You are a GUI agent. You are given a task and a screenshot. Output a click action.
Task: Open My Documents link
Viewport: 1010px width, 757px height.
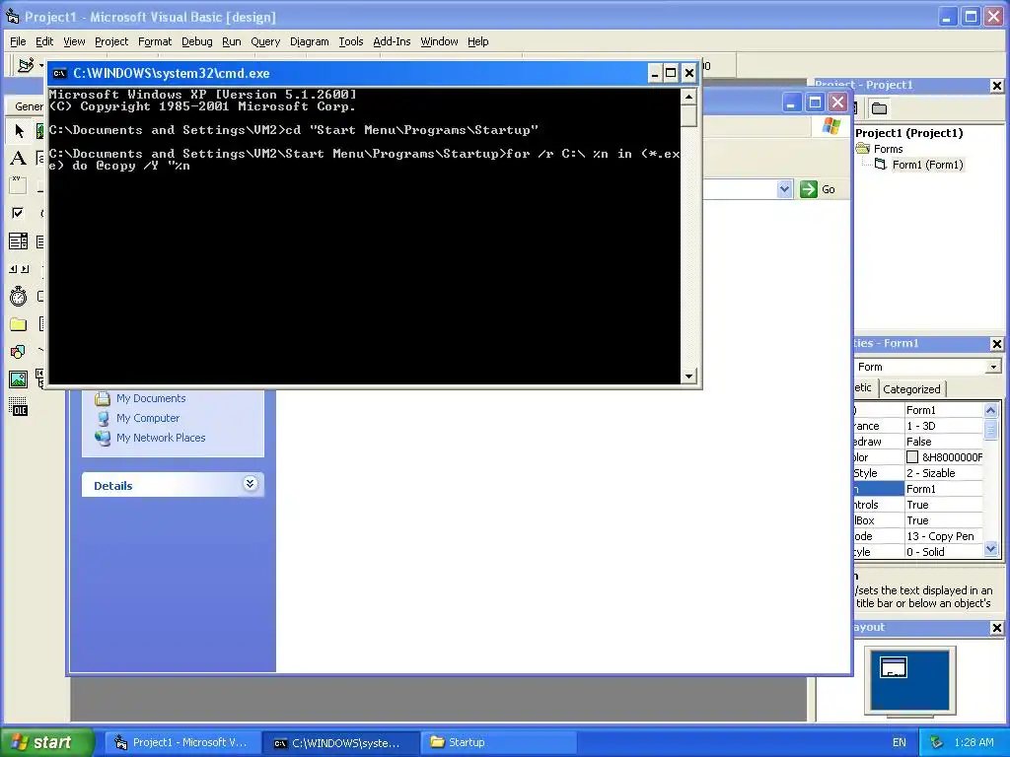[151, 398]
